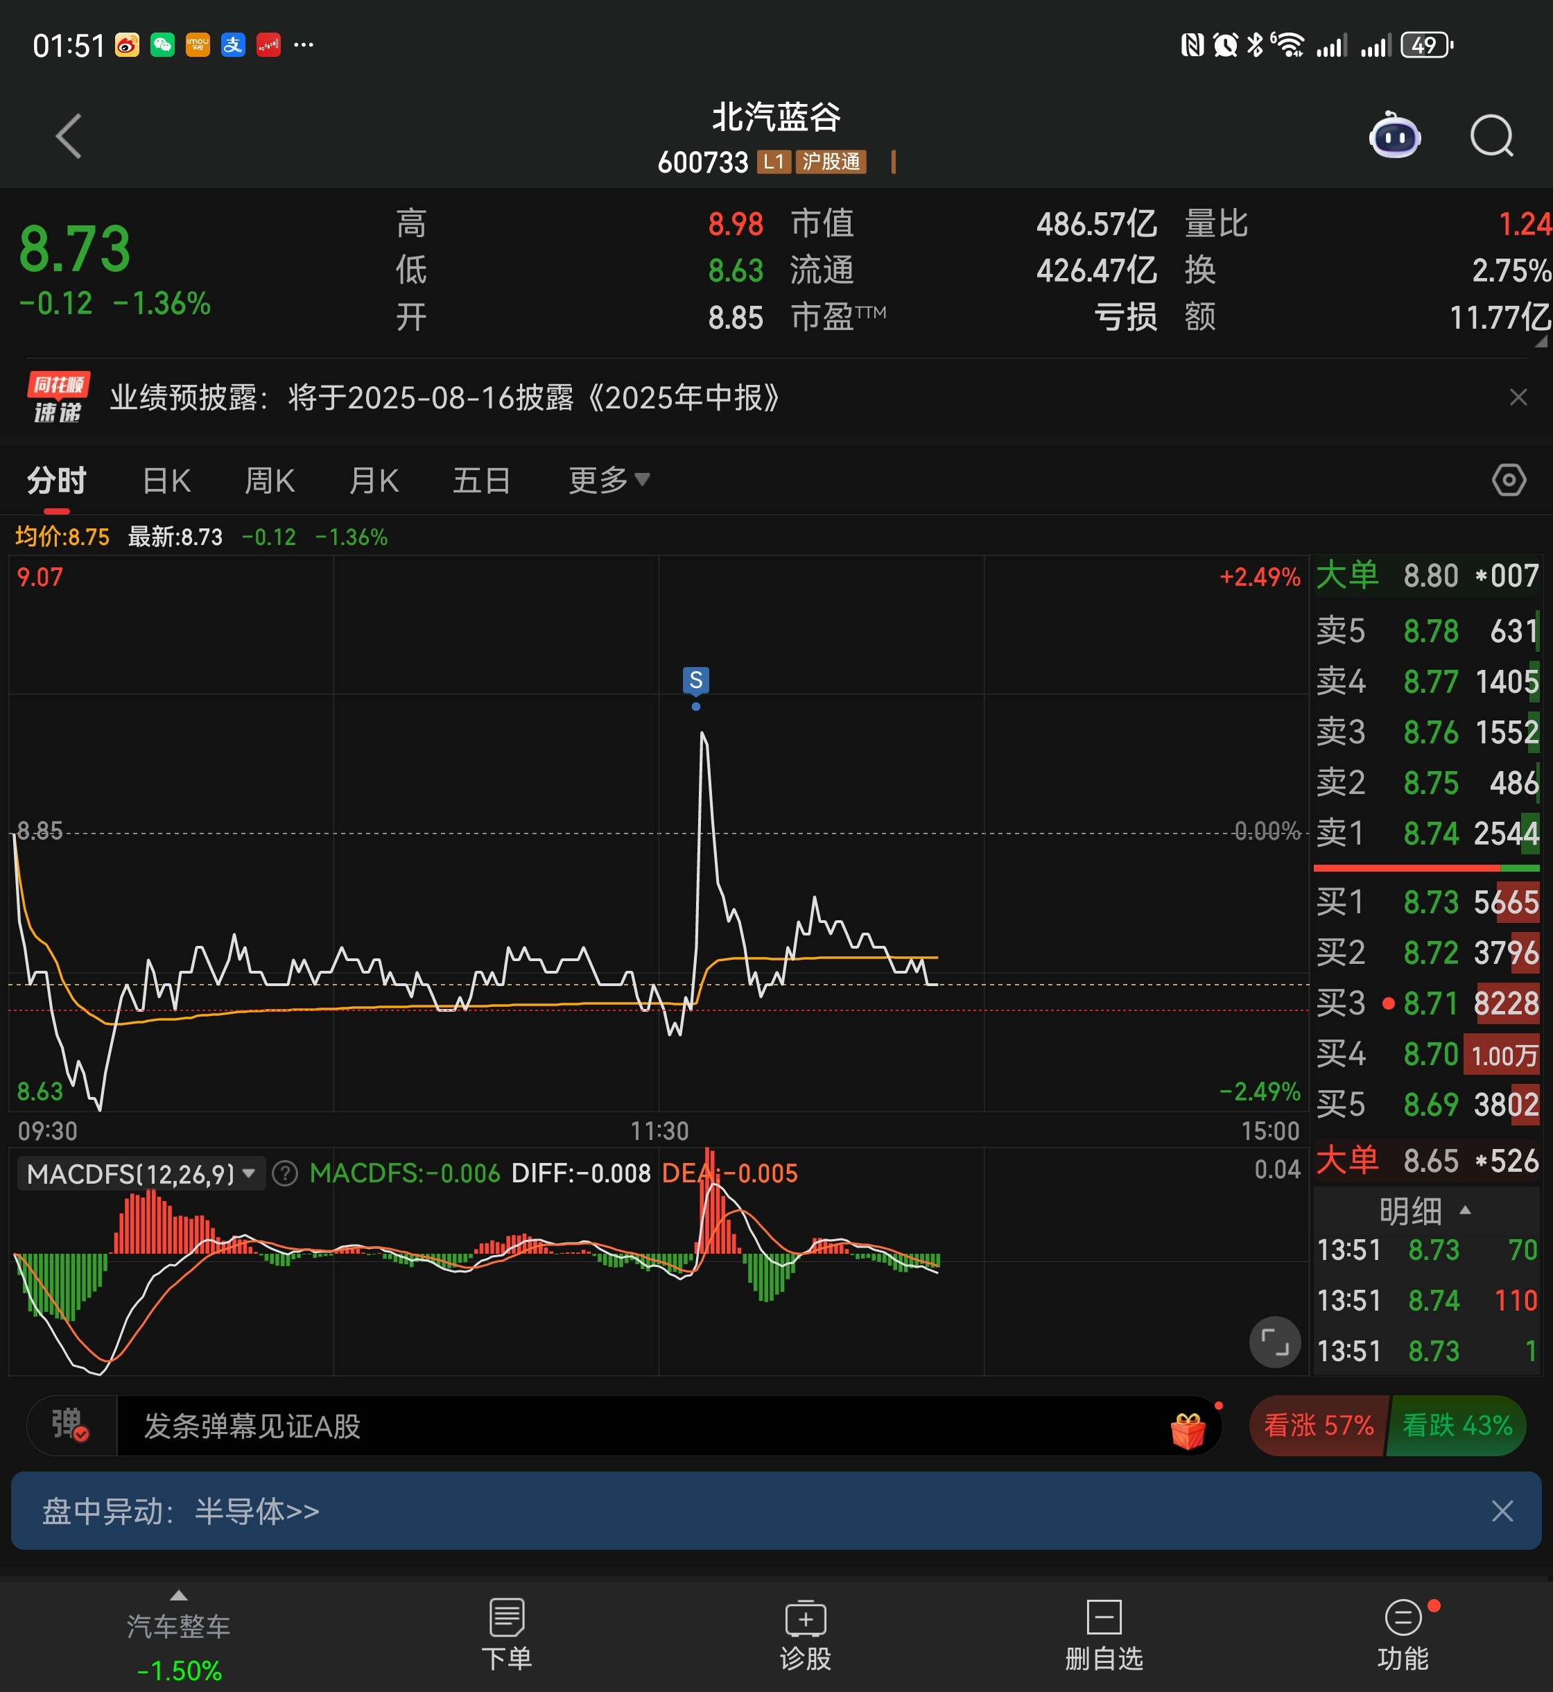The image size is (1553, 1692).
Task: Open the AI robot assistant
Action: [1395, 135]
